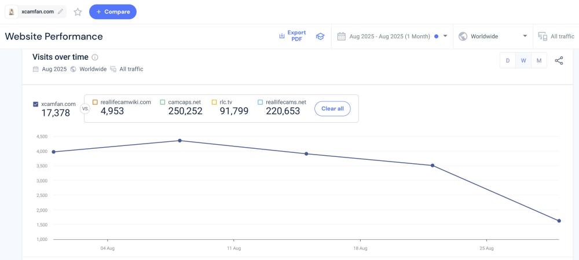579x260 pixels.
Task: Tick the rlc.tv competitor checkbox
Action: click(x=214, y=102)
